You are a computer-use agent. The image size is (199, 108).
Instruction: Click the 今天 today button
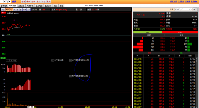click(195, 9)
